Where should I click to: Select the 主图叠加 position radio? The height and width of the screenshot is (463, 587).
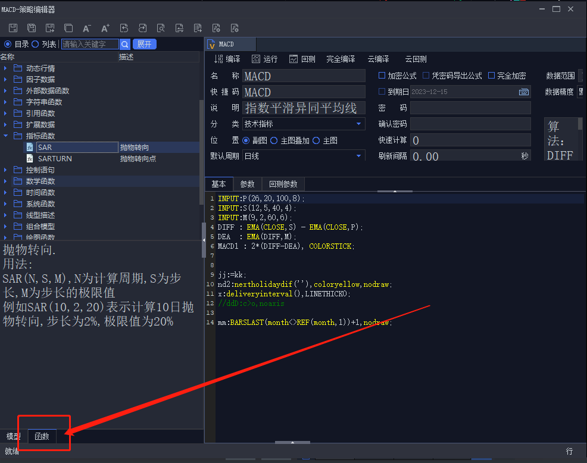[x=274, y=140]
